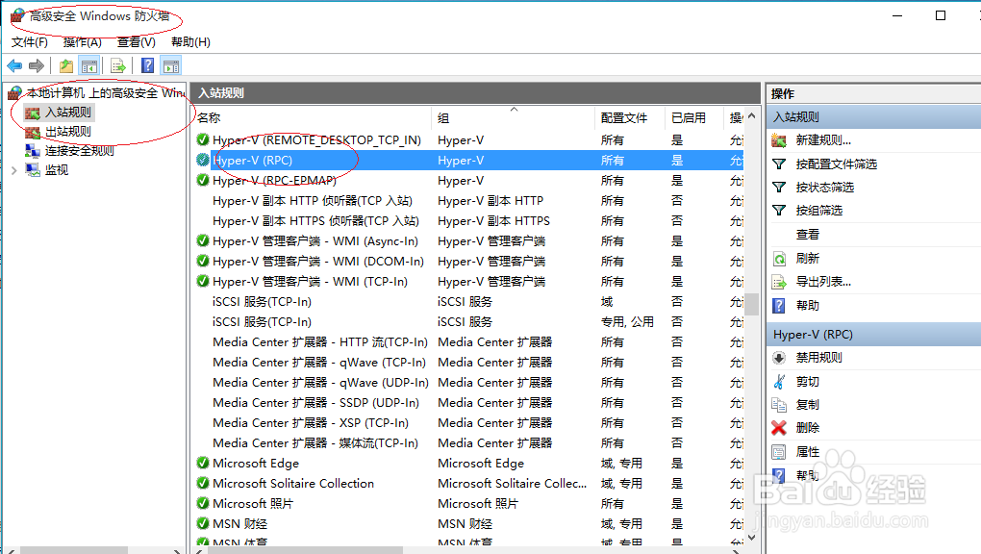Screen dimensions: 981x554
Task: Select Media Center 扩展器 - XSP (TCP-In) rule
Action: [x=311, y=422]
